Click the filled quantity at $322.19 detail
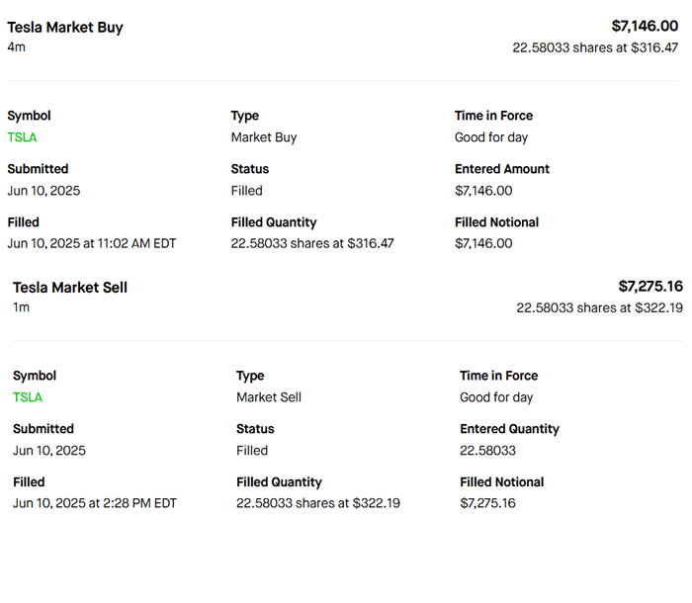The height and width of the screenshot is (603, 692). [x=317, y=503]
